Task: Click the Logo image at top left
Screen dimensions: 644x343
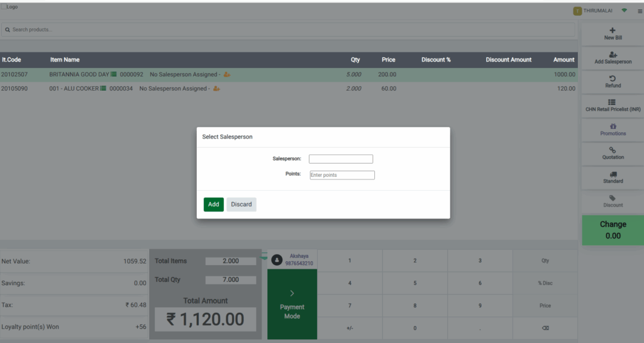Action: coord(9,6)
